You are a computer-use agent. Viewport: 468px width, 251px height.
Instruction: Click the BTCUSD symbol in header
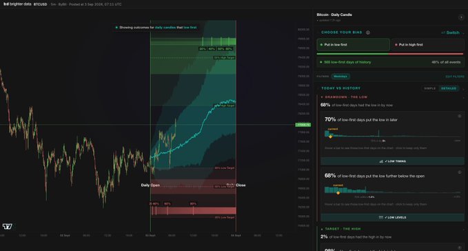[40, 4]
